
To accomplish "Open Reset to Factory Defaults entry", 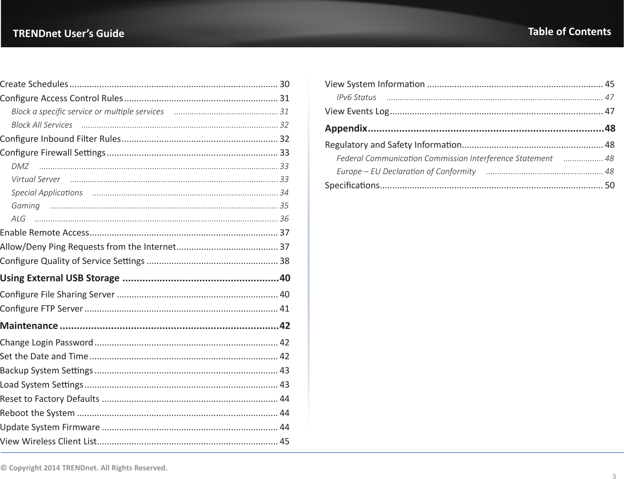I will [145, 399].
